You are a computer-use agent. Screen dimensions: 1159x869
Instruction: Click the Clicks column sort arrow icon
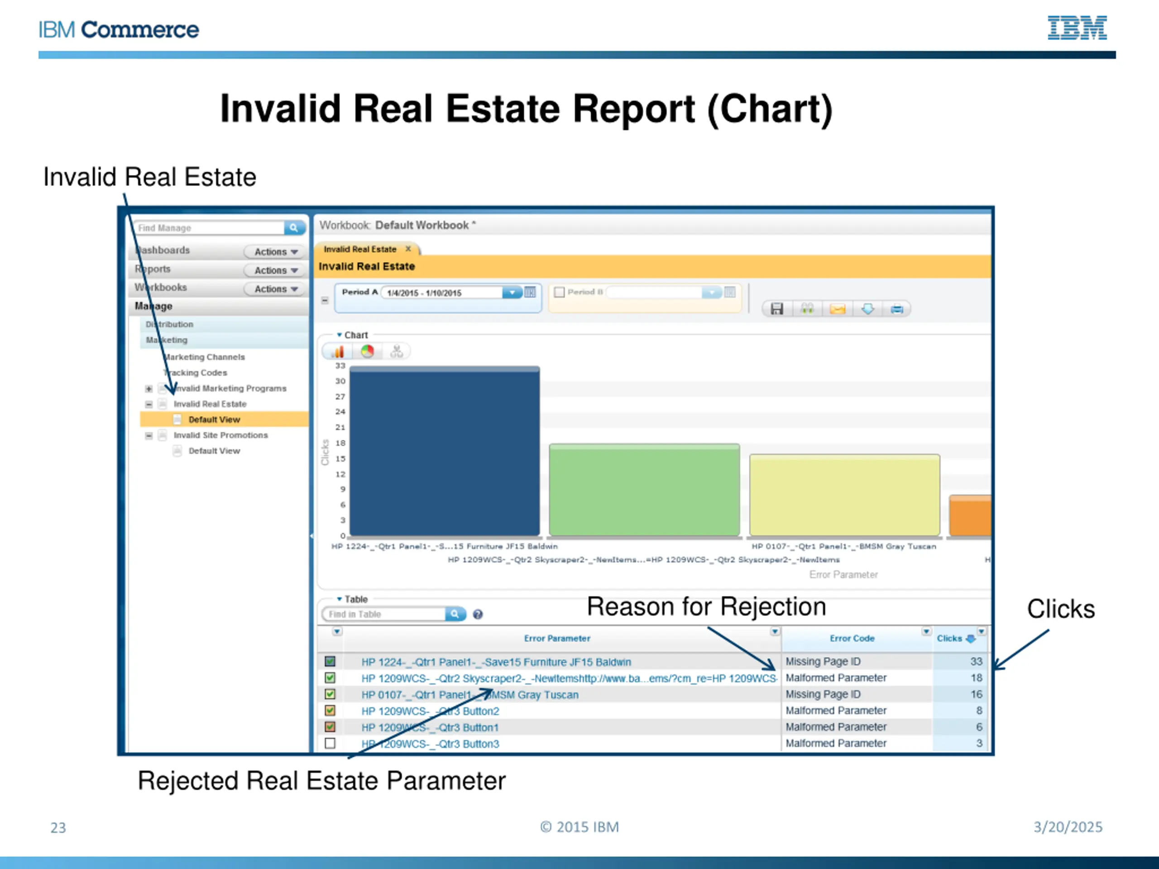tap(970, 639)
